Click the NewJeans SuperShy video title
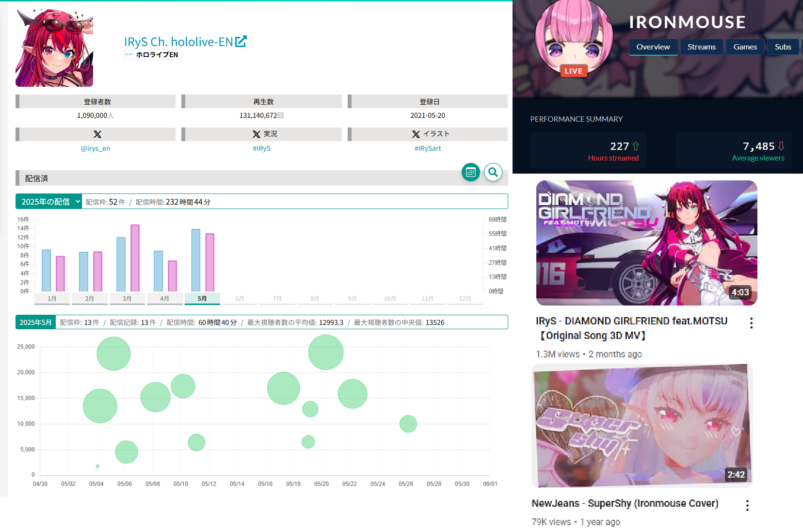The height and width of the screenshot is (531, 803). coord(625,503)
